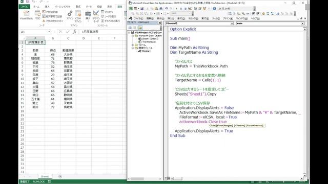This screenshot has width=328, height=184.
Task: Collapse Microsoft Excel Objects folder node
Action: click(133, 36)
